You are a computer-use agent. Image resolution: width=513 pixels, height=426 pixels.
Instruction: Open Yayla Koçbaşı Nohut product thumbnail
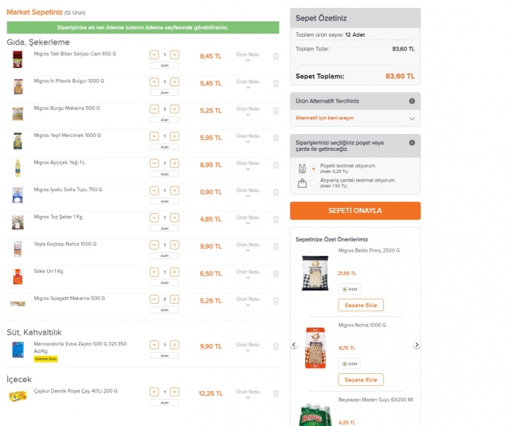click(18, 249)
